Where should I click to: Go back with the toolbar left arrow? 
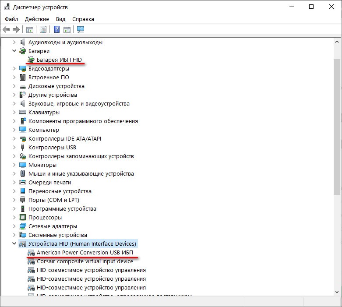click(x=6, y=29)
